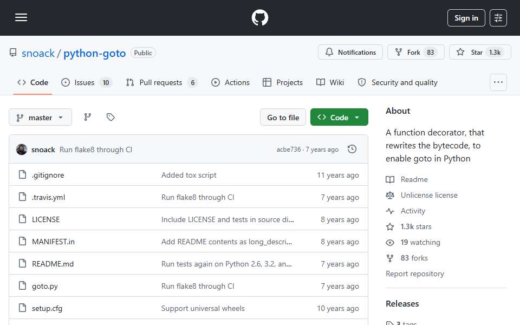Open the .gitignore file
This screenshot has height=325, width=520.
48,175
